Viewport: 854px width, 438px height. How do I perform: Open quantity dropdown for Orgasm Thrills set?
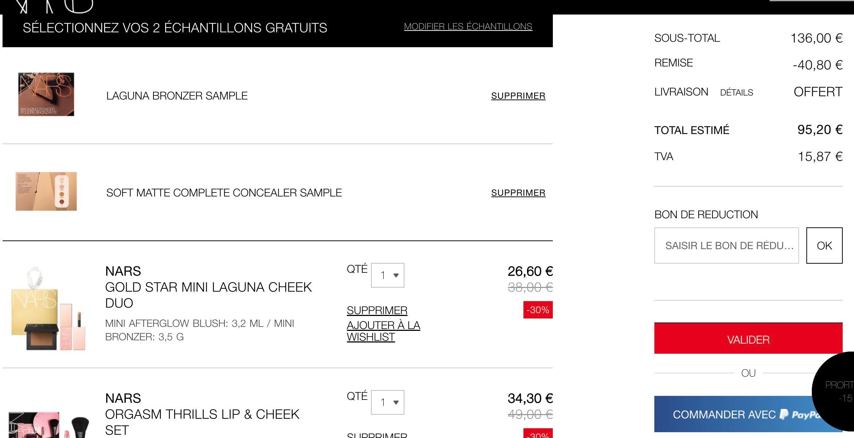click(388, 402)
